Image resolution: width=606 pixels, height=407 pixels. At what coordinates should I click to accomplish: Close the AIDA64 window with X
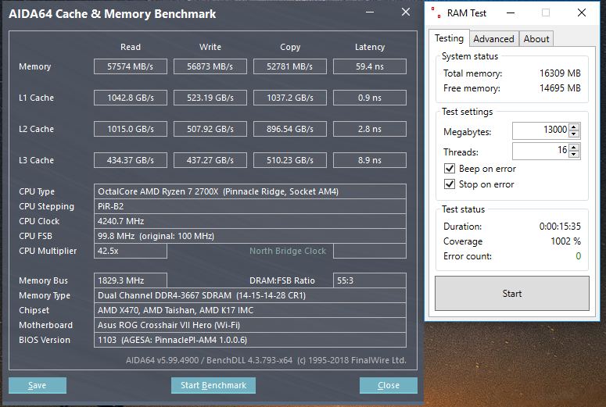[x=405, y=12]
